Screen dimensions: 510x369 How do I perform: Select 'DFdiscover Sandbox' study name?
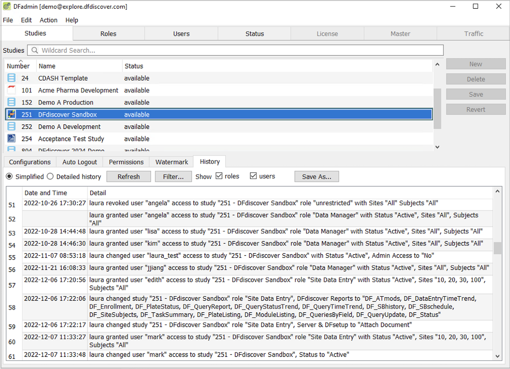tap(67, 114)
